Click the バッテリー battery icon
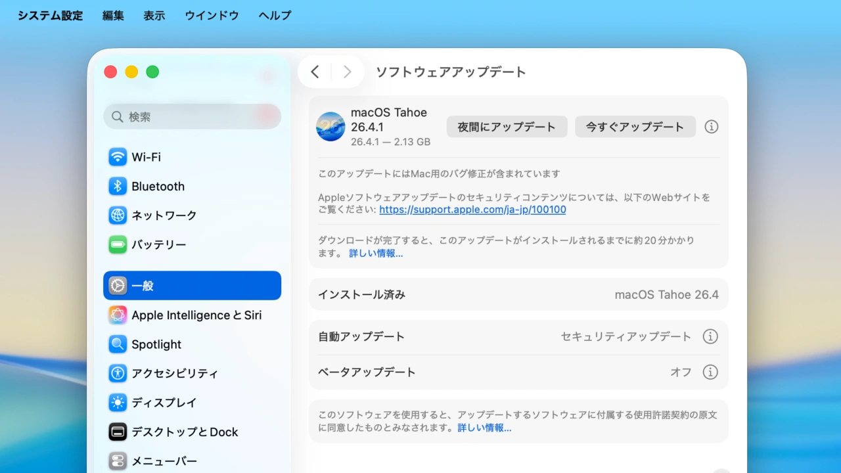Image resolution: width=841 pixels, height=473 pixels. click(118, 244)
